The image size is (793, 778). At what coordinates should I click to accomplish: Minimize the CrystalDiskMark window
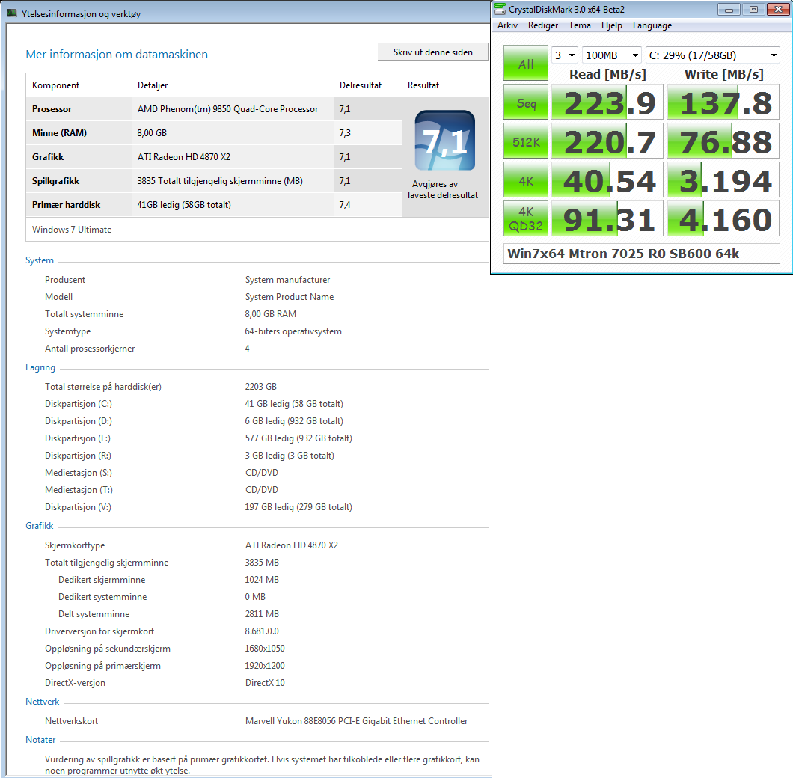pos(729,10)
